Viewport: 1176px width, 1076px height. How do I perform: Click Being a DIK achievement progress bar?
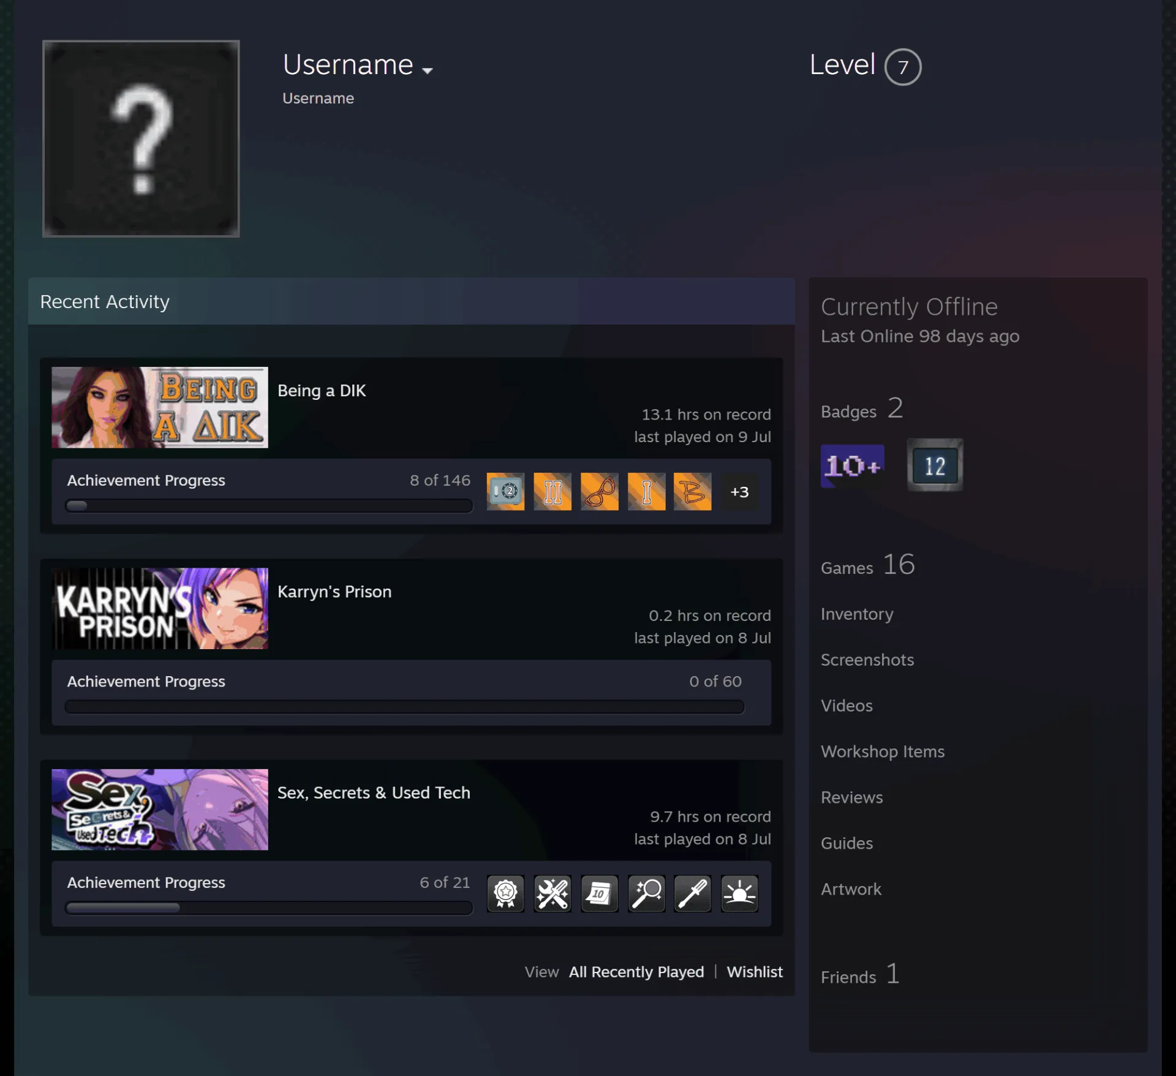(269, 505)
